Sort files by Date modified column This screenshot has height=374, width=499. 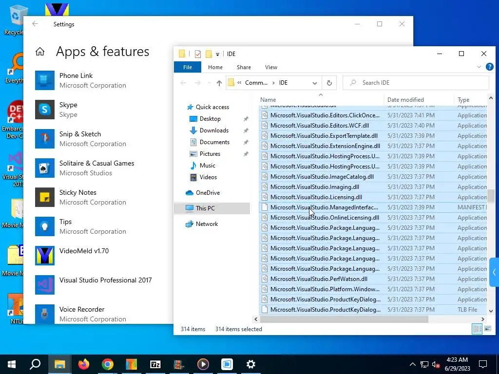click(x=419, y=99)
